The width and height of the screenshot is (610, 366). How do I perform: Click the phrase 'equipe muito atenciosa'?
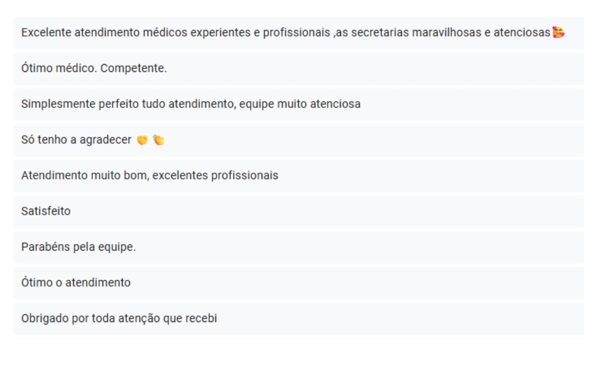(x=300, y=104)
